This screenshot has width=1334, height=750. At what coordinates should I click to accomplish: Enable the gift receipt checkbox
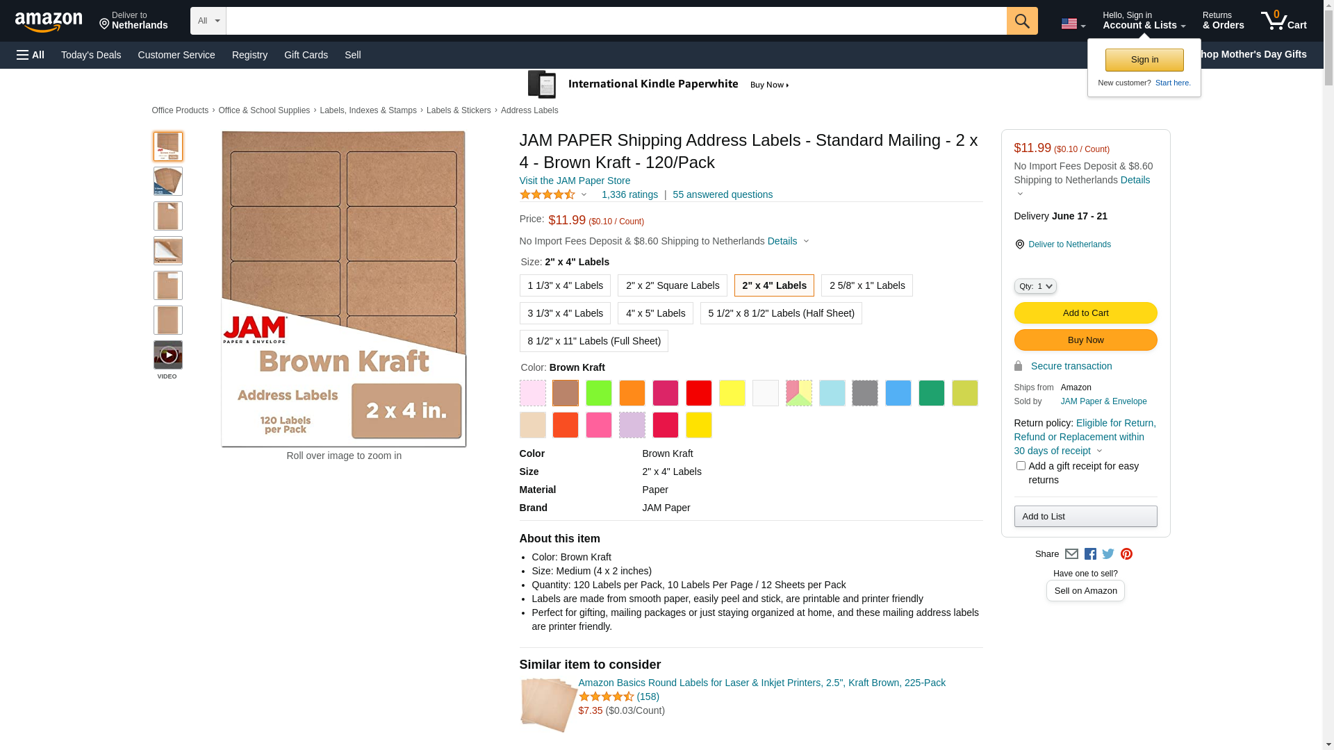(x=1021, y=466)
